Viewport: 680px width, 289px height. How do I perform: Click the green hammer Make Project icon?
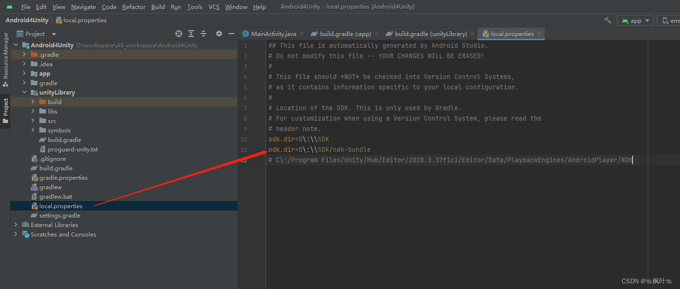tap(607, 20)
